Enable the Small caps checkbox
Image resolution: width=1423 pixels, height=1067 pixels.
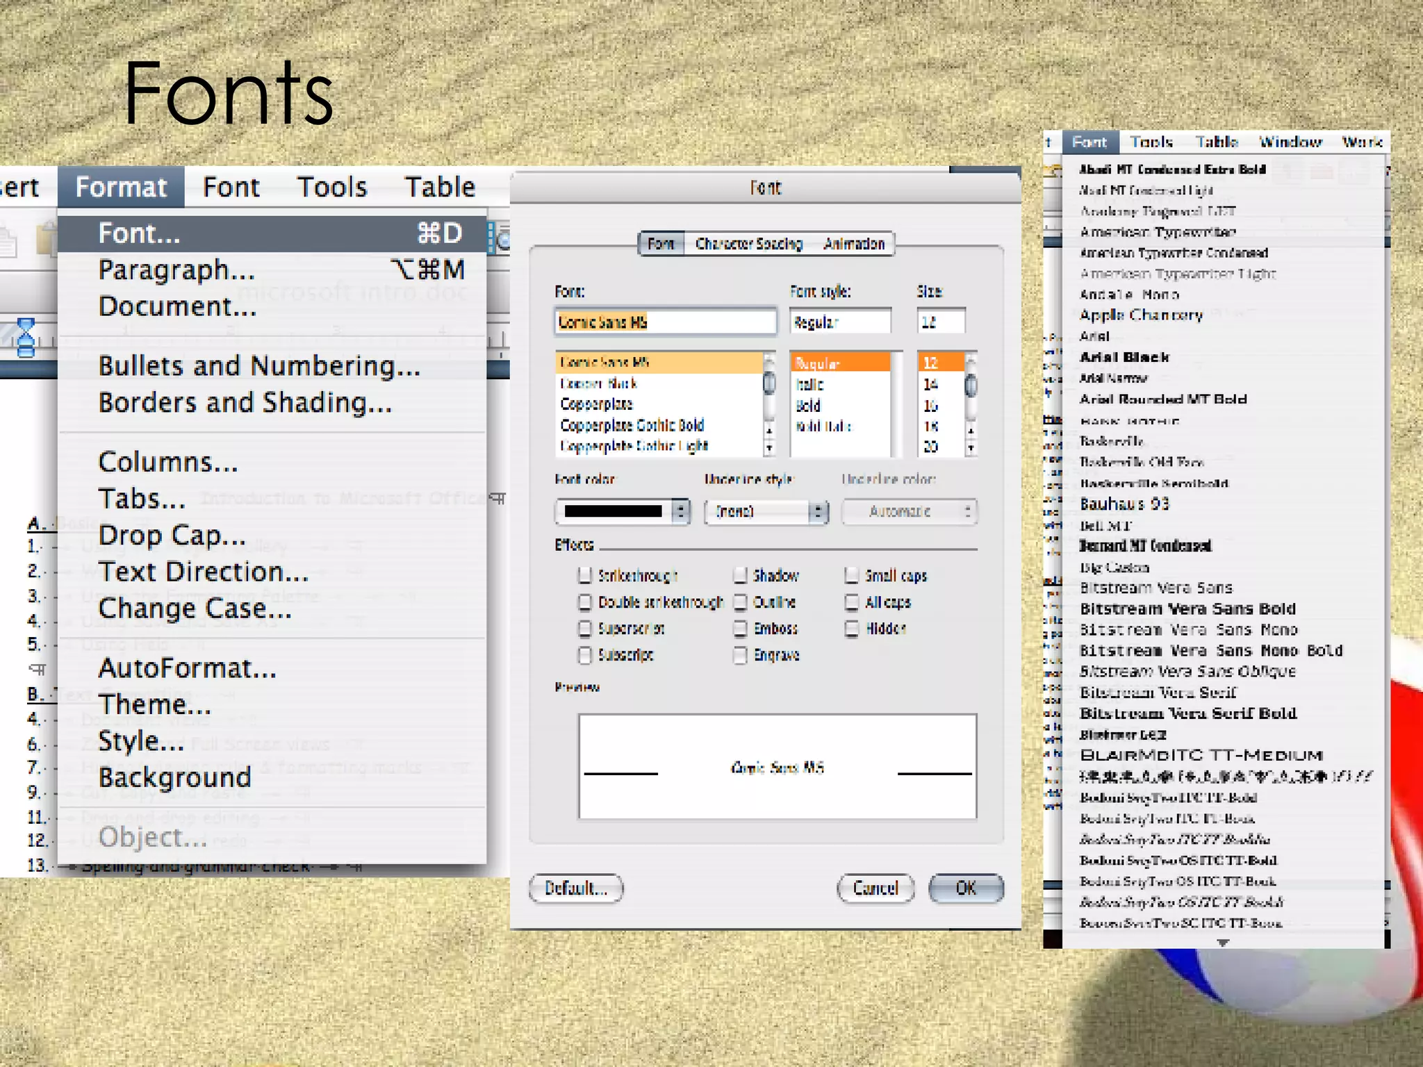pyautogui.click(x=852, y=575)
